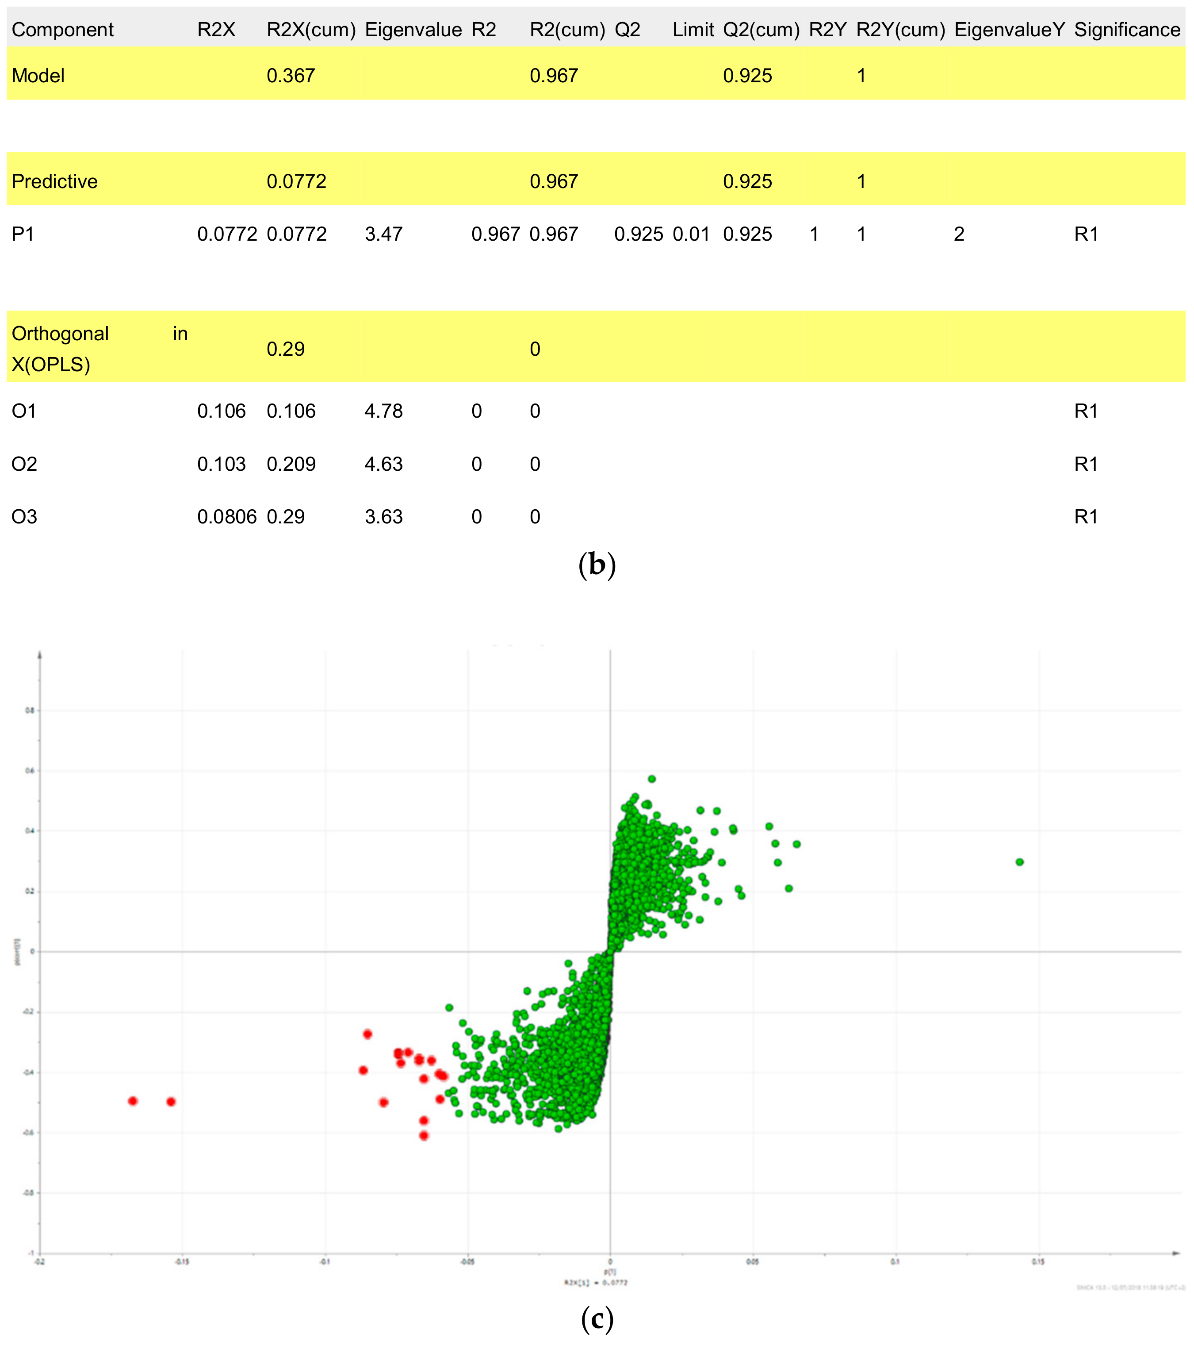Image resolution: width=1194 pixels, height=1345 pixels.
Task: Select the Eigenvalue column header
Action: [x=413, y=30]
